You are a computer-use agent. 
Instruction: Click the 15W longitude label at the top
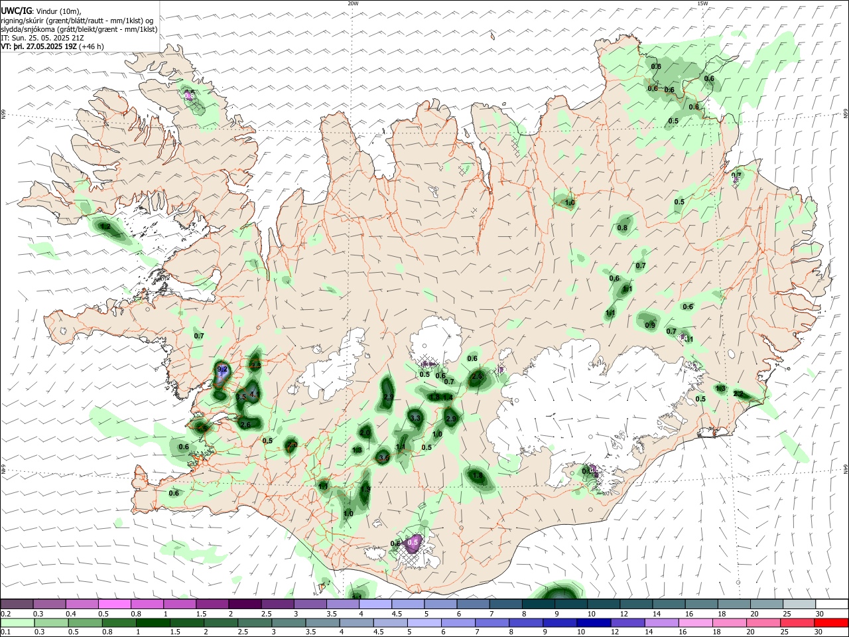(x=702, y=3)
